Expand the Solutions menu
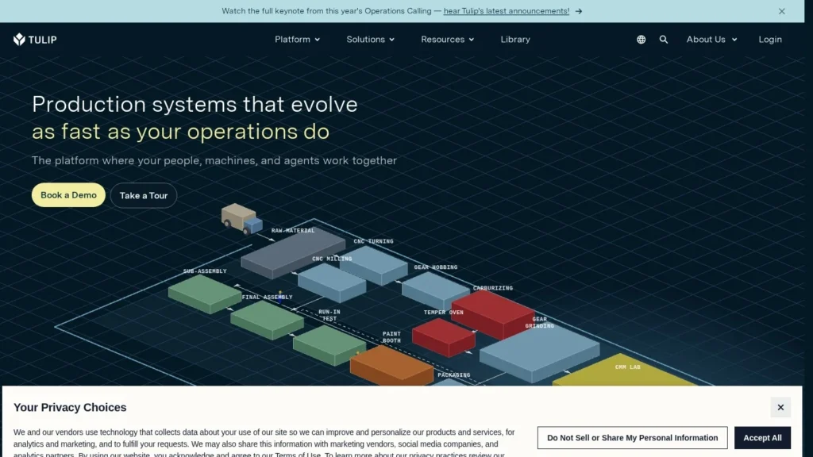813x457 pixels. click(x=370, y=40)
